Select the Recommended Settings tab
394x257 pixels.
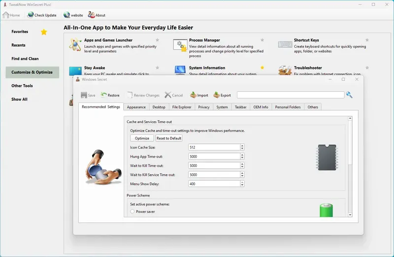(101, 107)
